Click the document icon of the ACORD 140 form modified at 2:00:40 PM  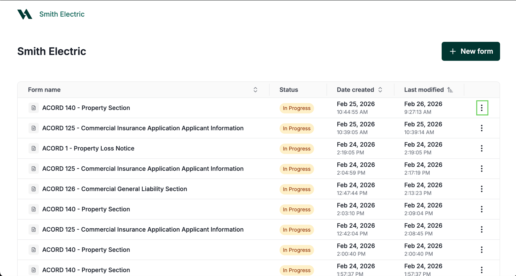coord(34,250)
